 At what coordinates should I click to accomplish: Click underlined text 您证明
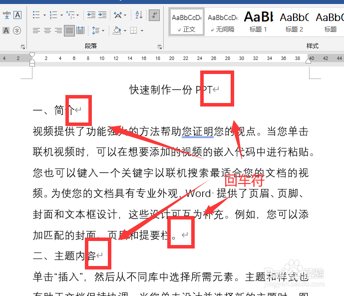click(x=198, y=131)
